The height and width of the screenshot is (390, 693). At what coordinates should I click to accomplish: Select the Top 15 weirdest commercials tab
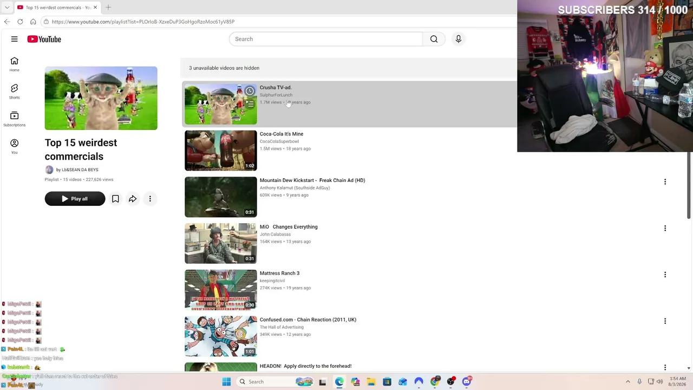(57, 7)
